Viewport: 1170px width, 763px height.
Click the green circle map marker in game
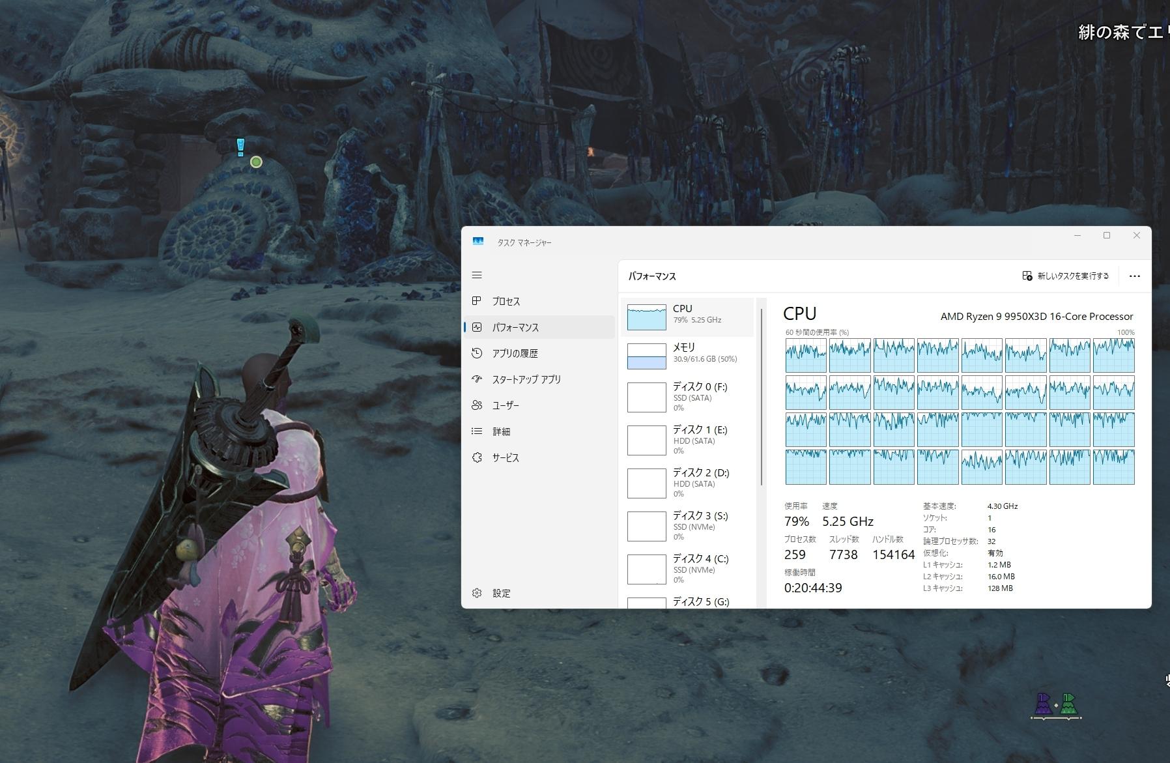(256, 162)
